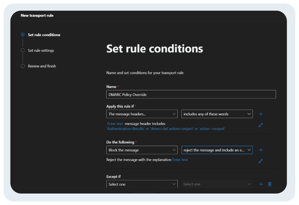The image size is (299, 205).
Task: Click the Name field 'DMARC Policy Override'
Action: [x=191, y=95]
